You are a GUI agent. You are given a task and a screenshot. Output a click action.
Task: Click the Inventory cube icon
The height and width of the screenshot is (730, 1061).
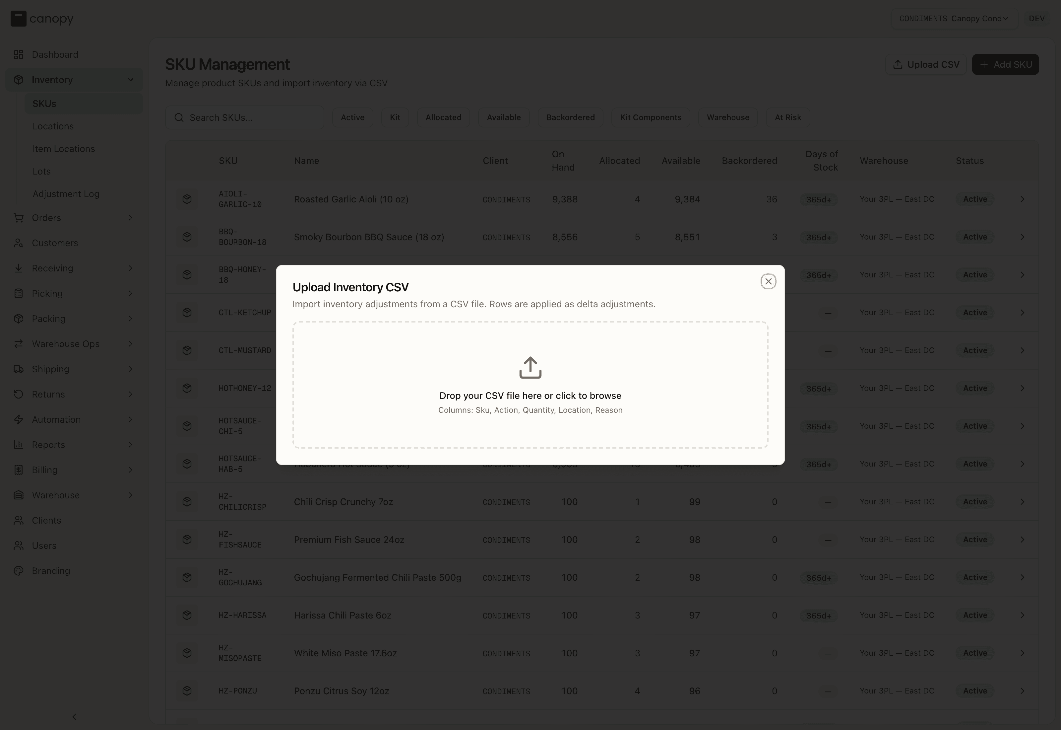point(18,80)
